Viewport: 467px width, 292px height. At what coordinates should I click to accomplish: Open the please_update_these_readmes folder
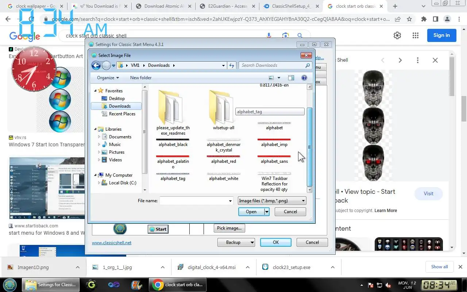pyautogui.click(x=173, y=112)
